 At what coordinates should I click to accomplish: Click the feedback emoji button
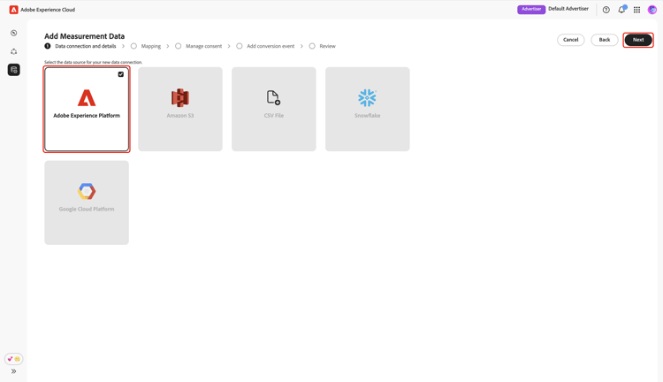pos(14,359)
